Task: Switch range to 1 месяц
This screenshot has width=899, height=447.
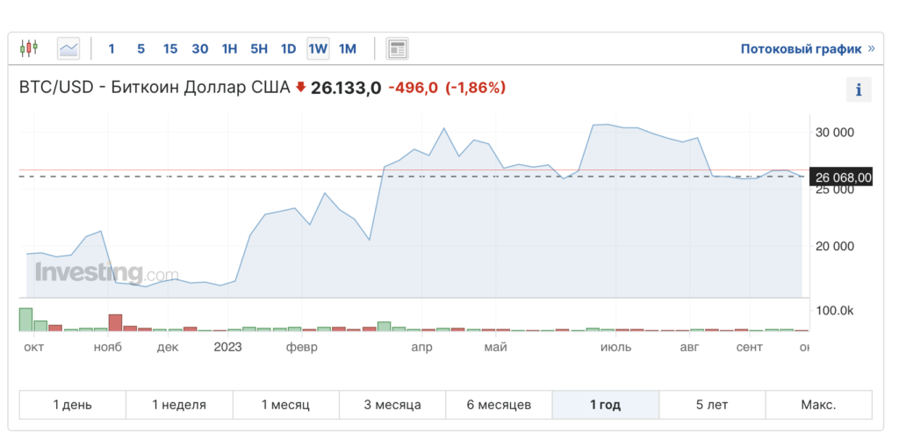Action: click(285, 405)
